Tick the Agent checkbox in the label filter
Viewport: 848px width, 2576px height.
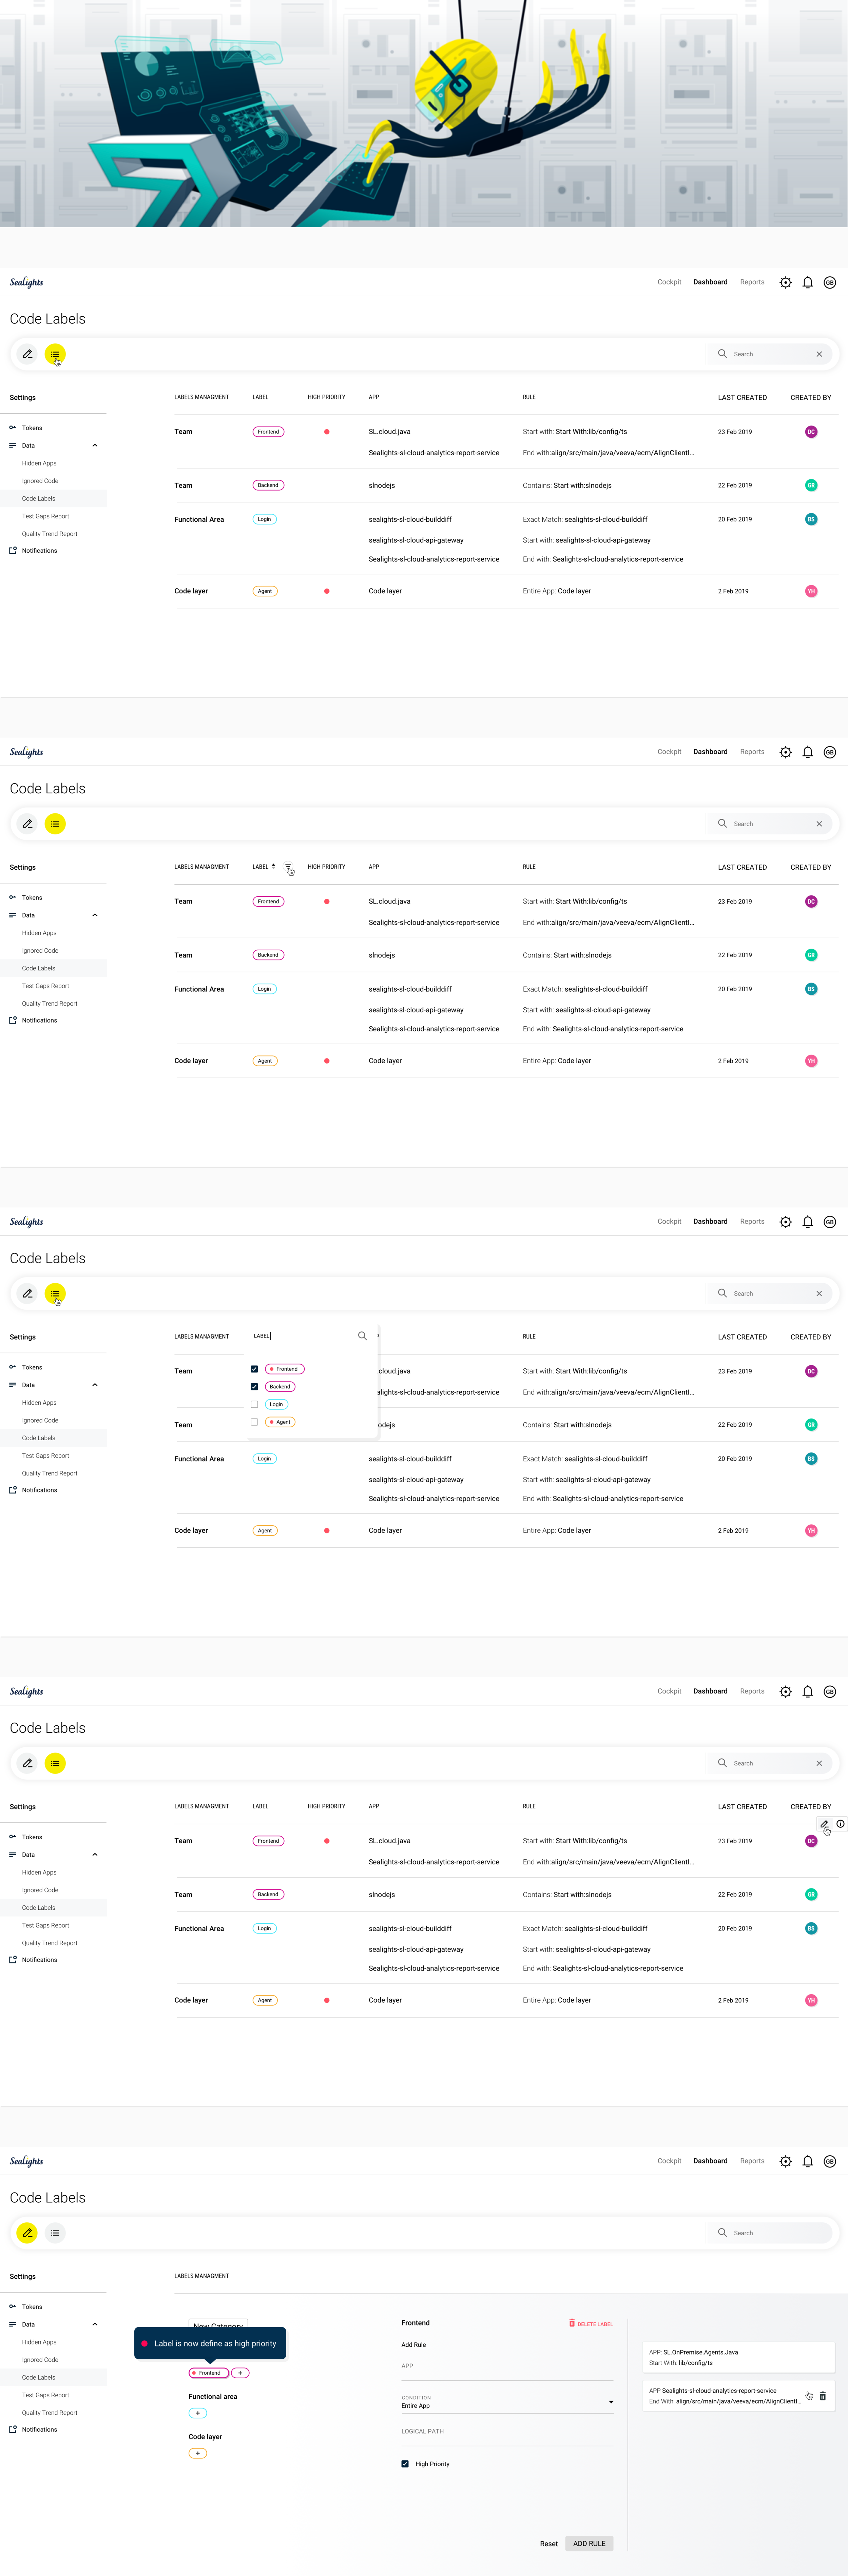pyautogui.click(x=254, y=1422)
